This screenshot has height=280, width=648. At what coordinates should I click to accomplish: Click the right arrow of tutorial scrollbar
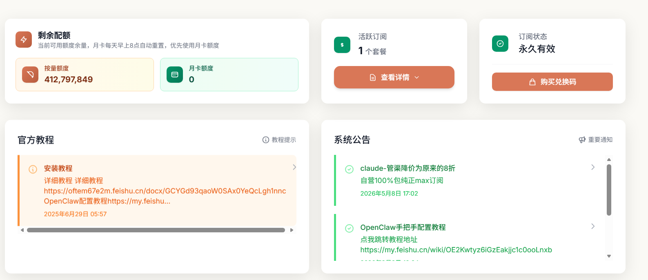(292, 230)
